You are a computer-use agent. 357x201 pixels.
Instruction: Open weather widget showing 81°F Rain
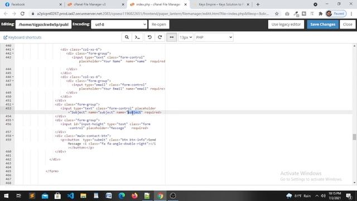[298, 196]
